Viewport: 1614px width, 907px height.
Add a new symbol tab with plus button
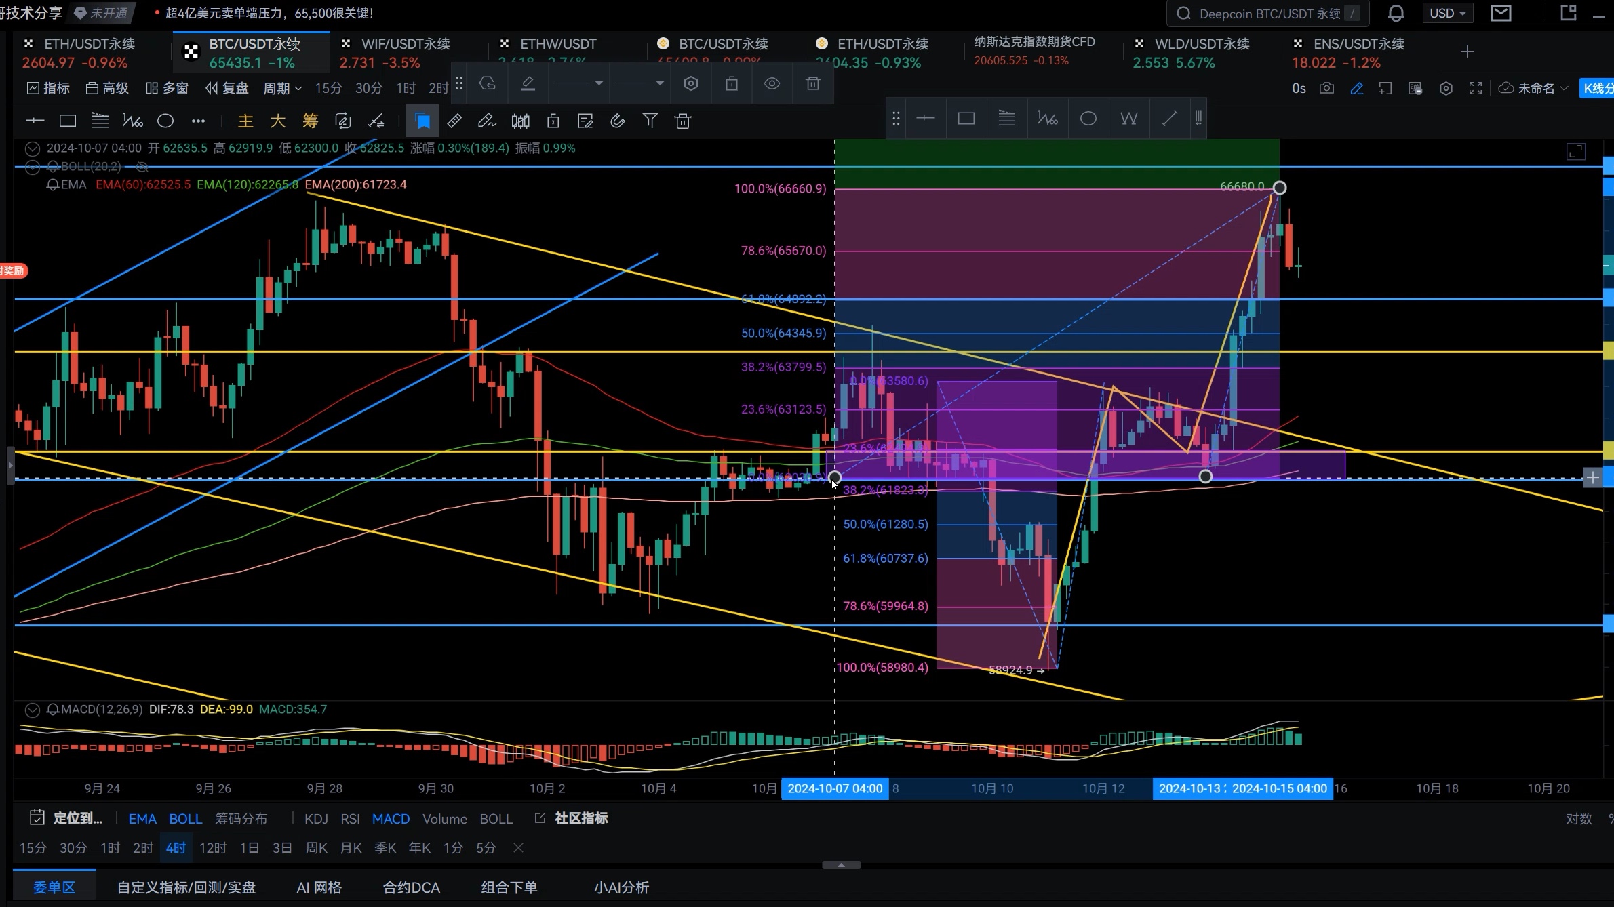tap(1468, 52)
